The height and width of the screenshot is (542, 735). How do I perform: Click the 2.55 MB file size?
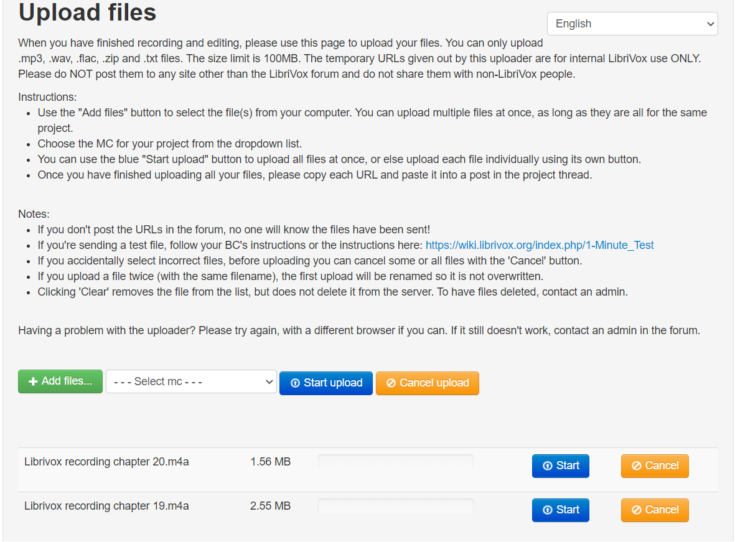coord(271,506)
